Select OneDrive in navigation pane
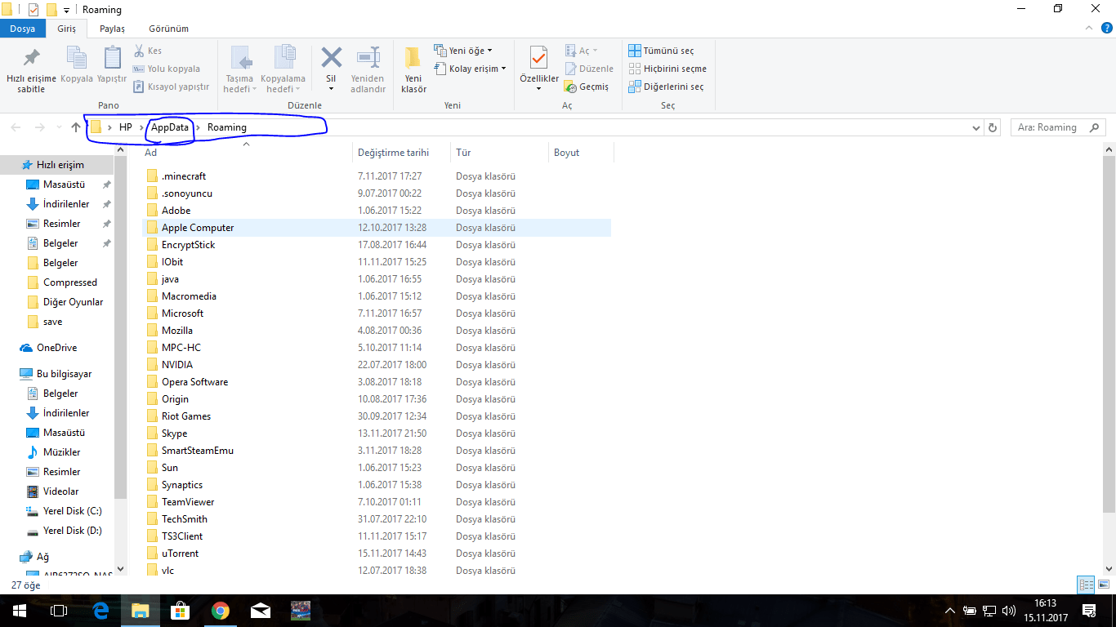 coord(56,348)
